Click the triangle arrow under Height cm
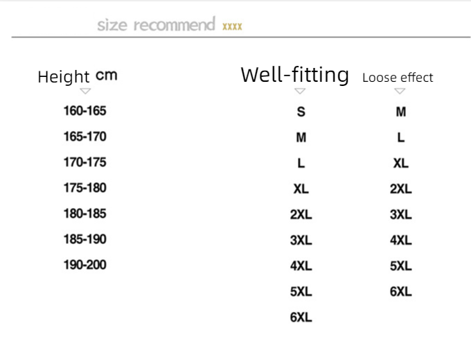Image resolution: width=471 pixels, height=339 pixels. point(85,92)
